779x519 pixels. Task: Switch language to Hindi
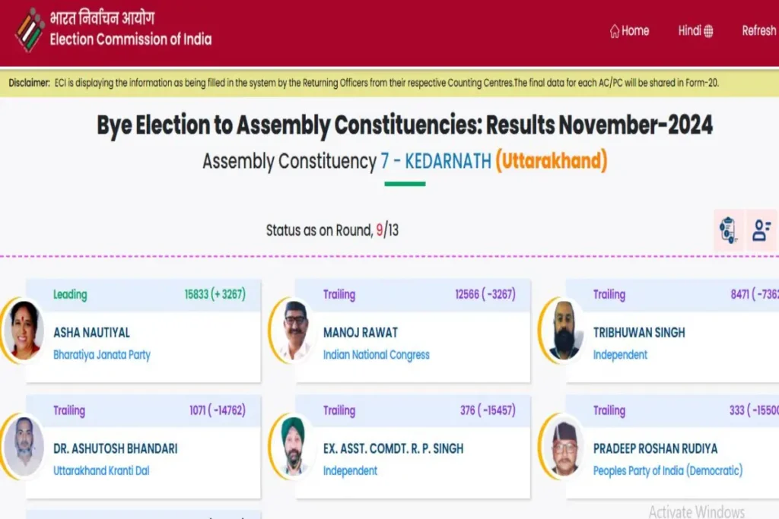point(689,30)
